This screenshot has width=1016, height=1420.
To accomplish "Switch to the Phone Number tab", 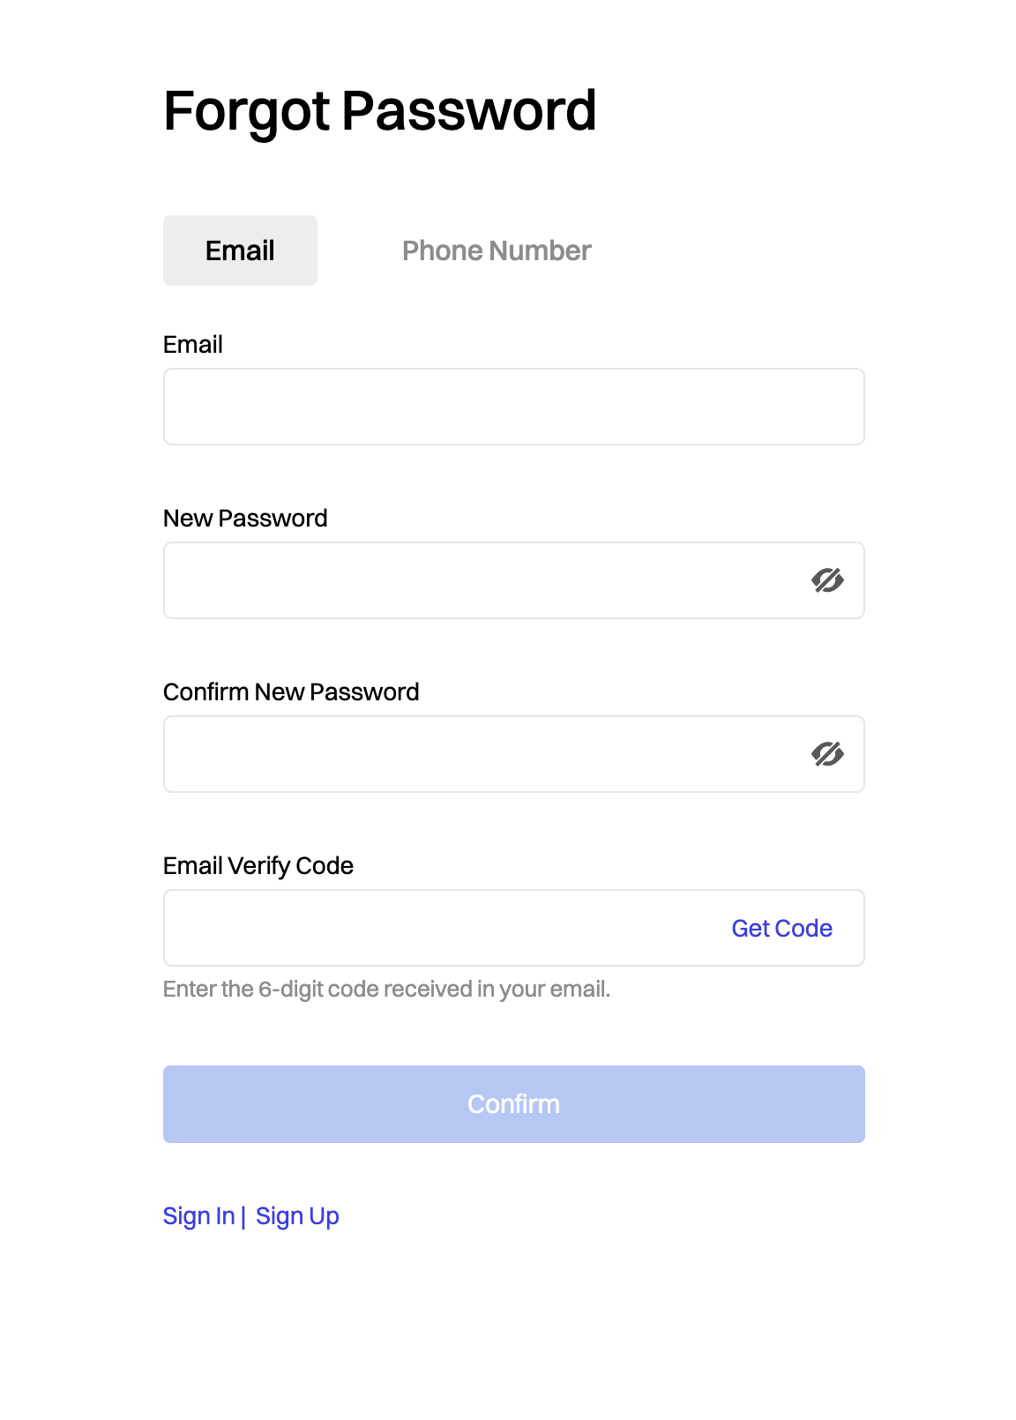I will (497, 250).
